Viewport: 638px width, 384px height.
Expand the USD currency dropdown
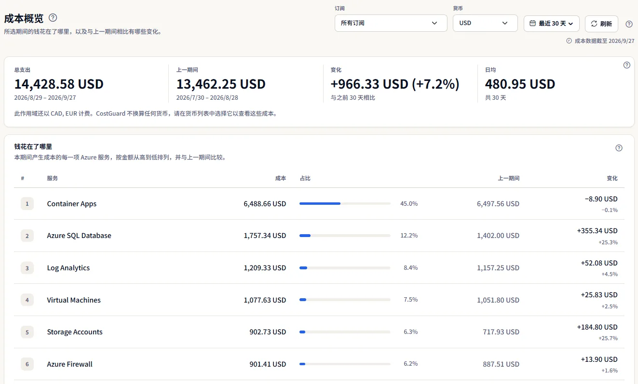[485, 23]
